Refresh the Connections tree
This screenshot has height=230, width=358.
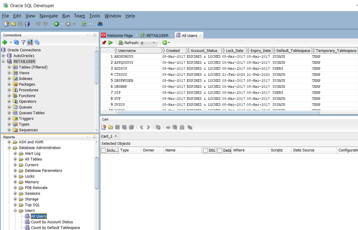click(16, 42)
